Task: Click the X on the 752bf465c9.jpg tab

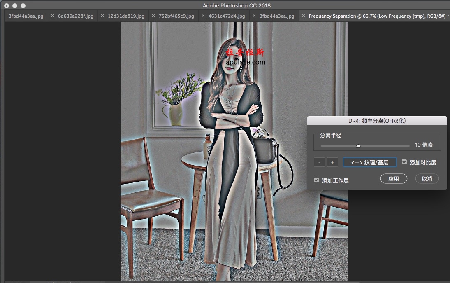Action: coord(153,16)
